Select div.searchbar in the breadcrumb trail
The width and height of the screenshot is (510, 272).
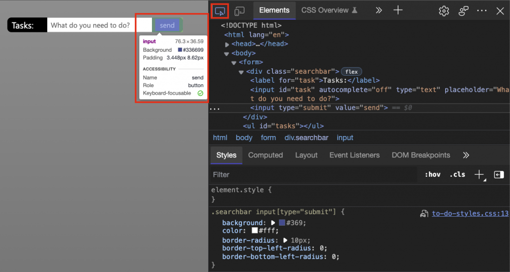[306, 137]
